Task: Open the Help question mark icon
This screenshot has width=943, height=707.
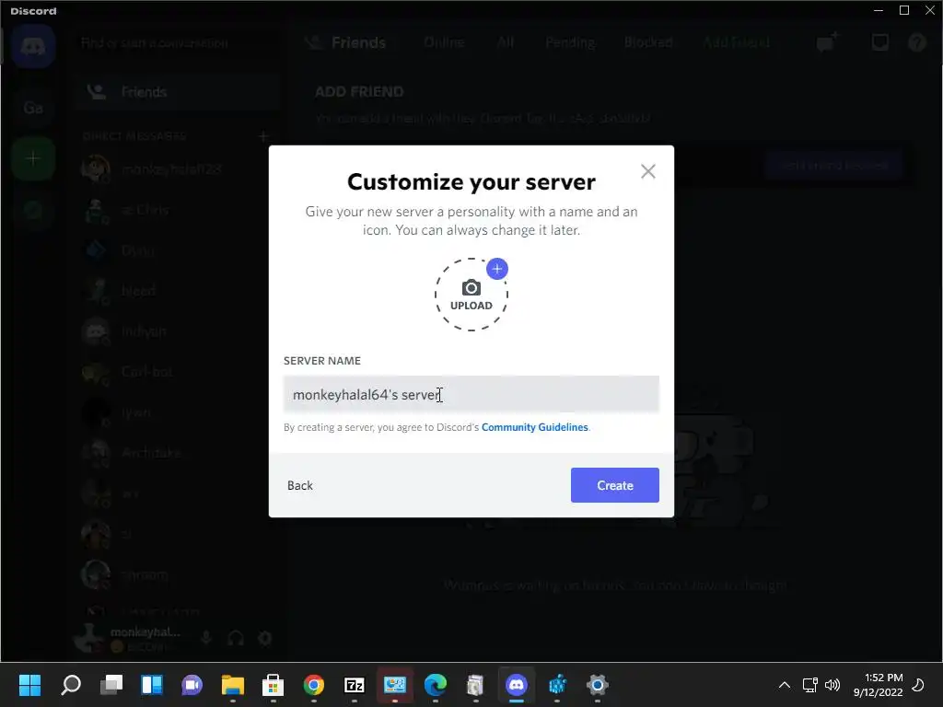Action: pyautogui.click(x=917, y=42)
